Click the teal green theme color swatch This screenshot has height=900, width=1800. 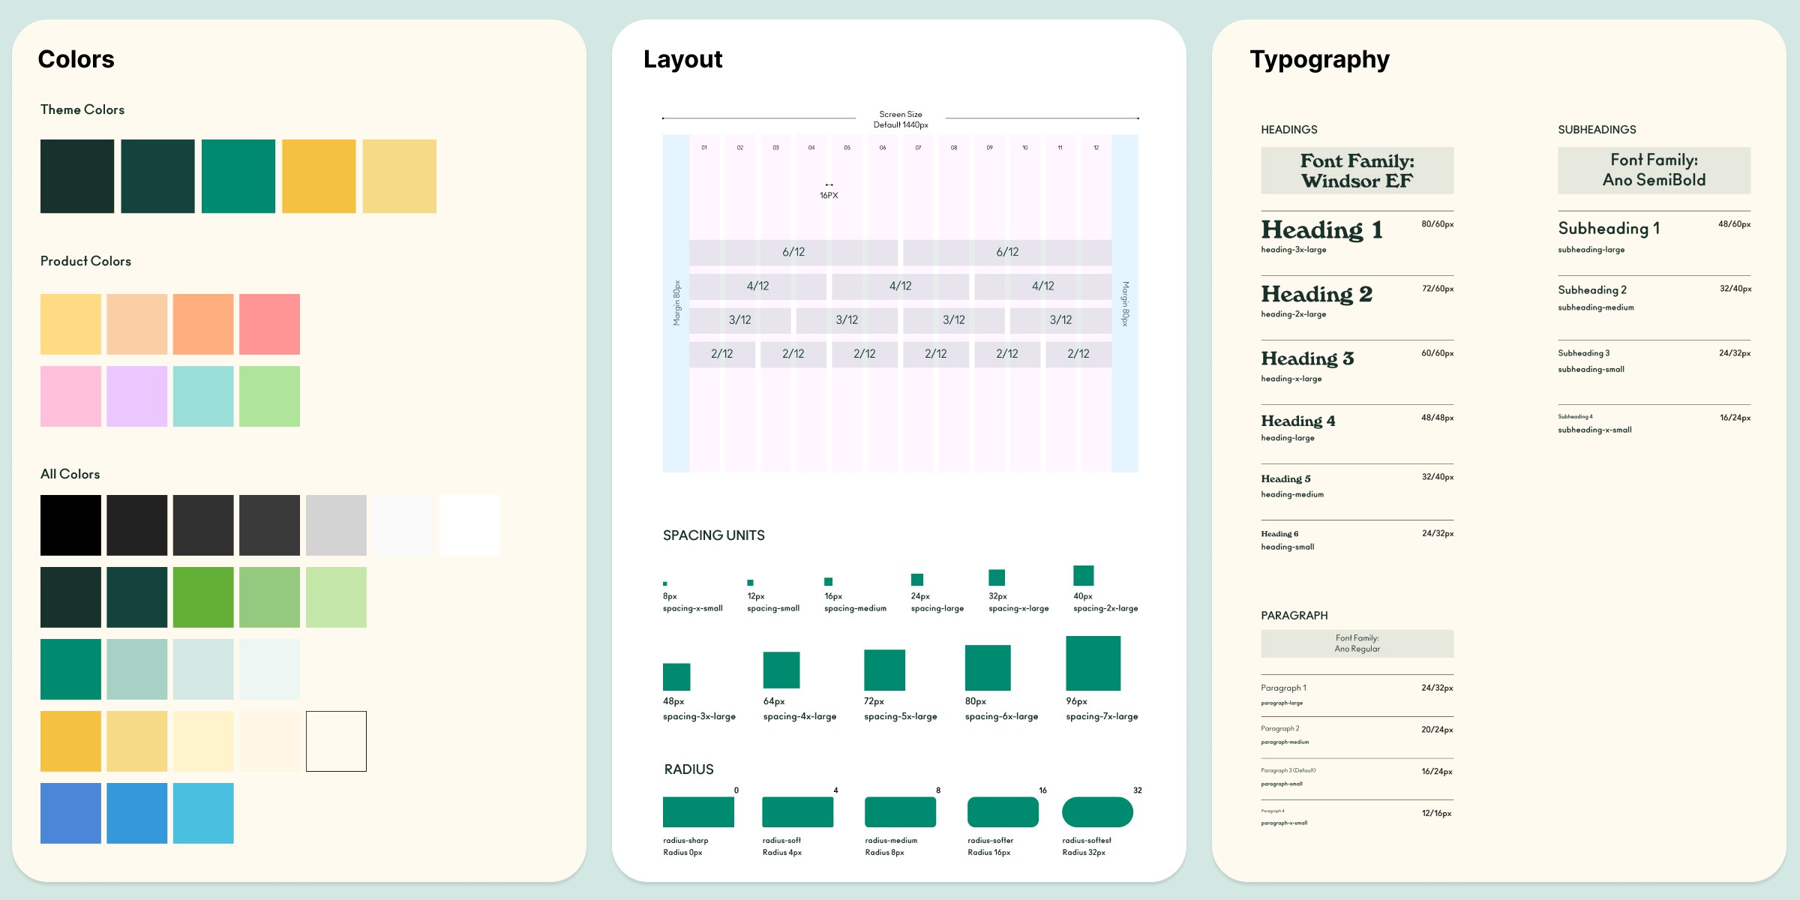click(x=238, y=176)
